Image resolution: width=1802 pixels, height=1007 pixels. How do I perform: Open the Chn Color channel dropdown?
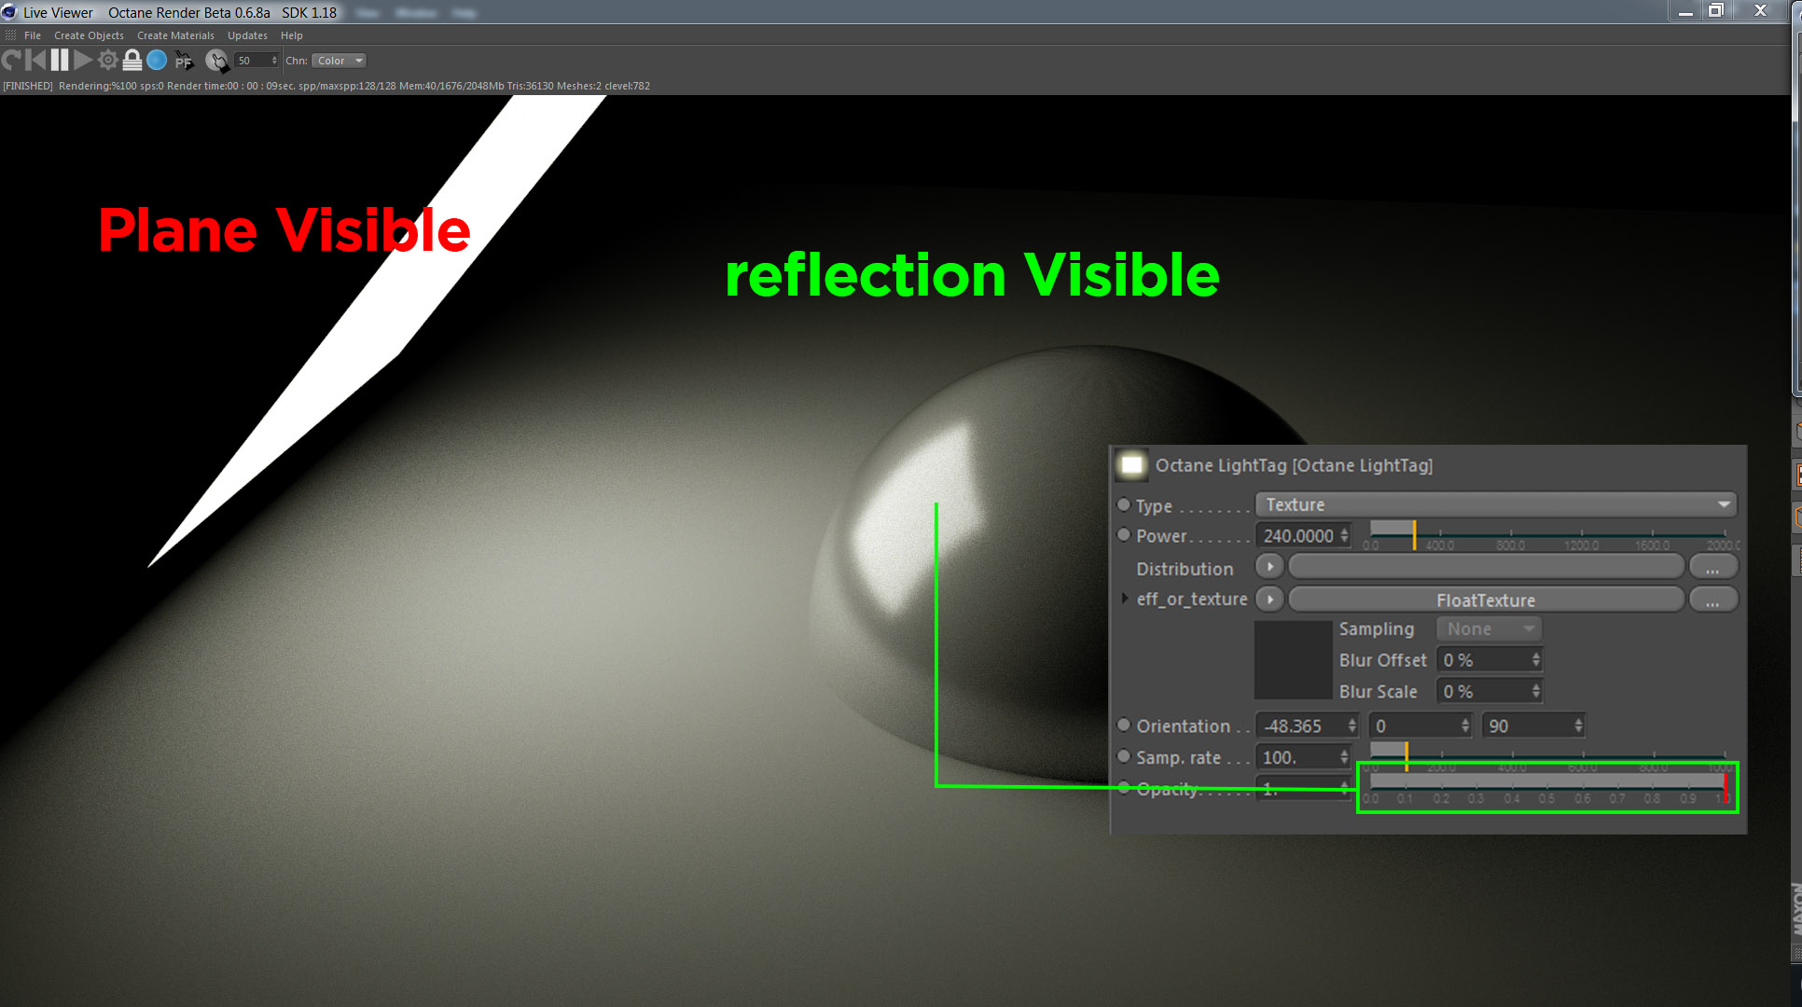click(x=339, y=61)
